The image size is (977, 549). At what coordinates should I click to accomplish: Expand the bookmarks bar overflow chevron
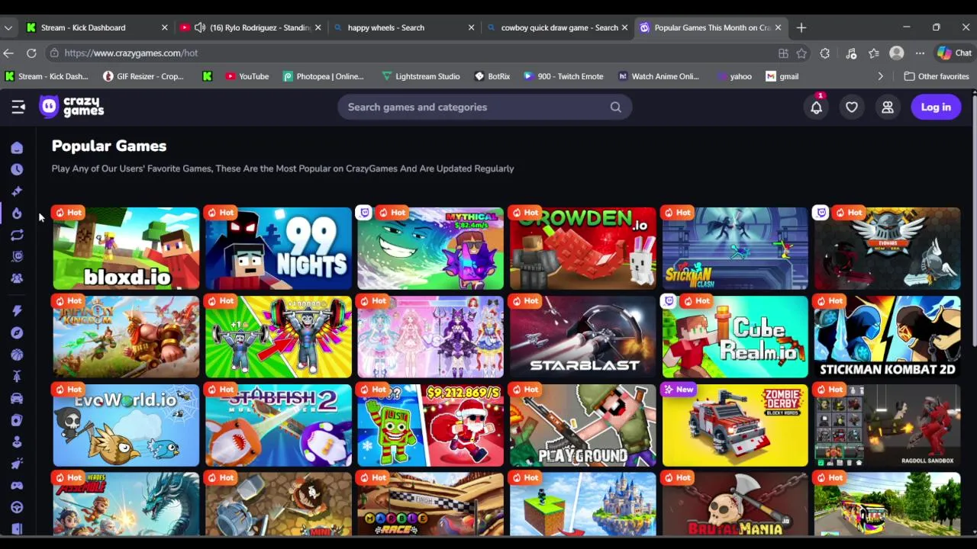click(x=880, y=76)
